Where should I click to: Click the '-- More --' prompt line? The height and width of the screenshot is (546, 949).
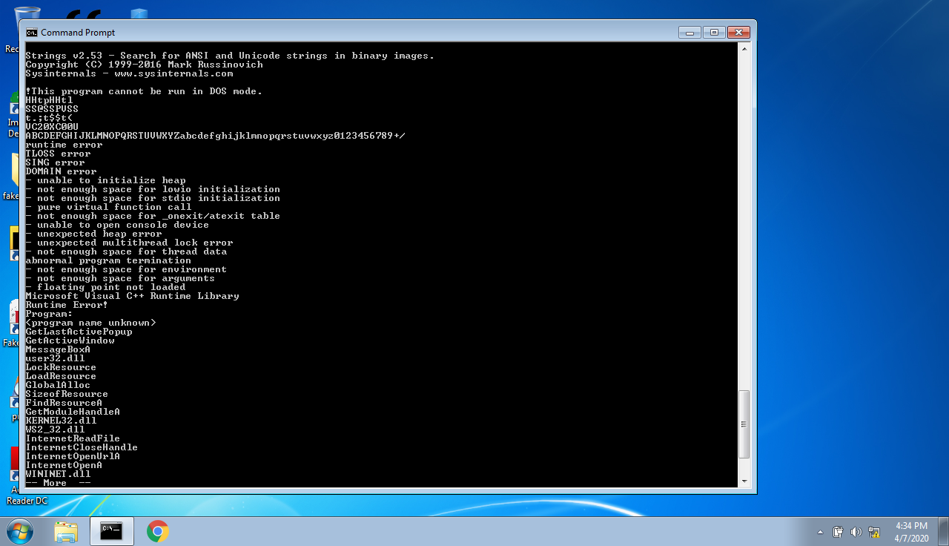58,483
